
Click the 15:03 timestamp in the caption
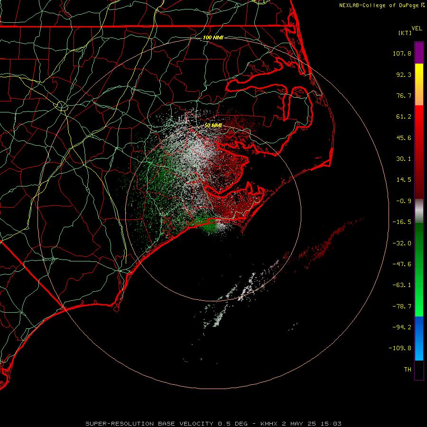tap(331, 424)
